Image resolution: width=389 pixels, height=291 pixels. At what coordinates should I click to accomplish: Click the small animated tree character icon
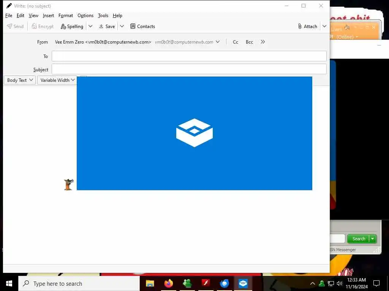point(69,185)
